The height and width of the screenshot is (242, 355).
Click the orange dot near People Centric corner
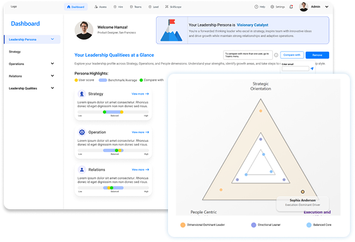pyautogui.click(x=221, y=190)
